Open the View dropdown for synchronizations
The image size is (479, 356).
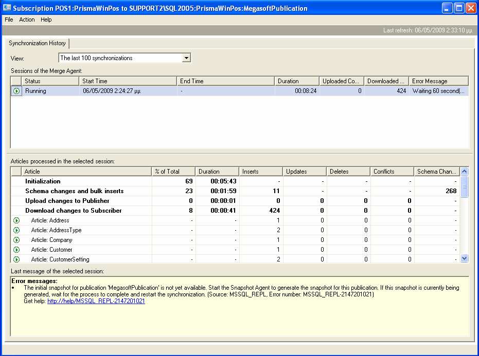point(186,58)
